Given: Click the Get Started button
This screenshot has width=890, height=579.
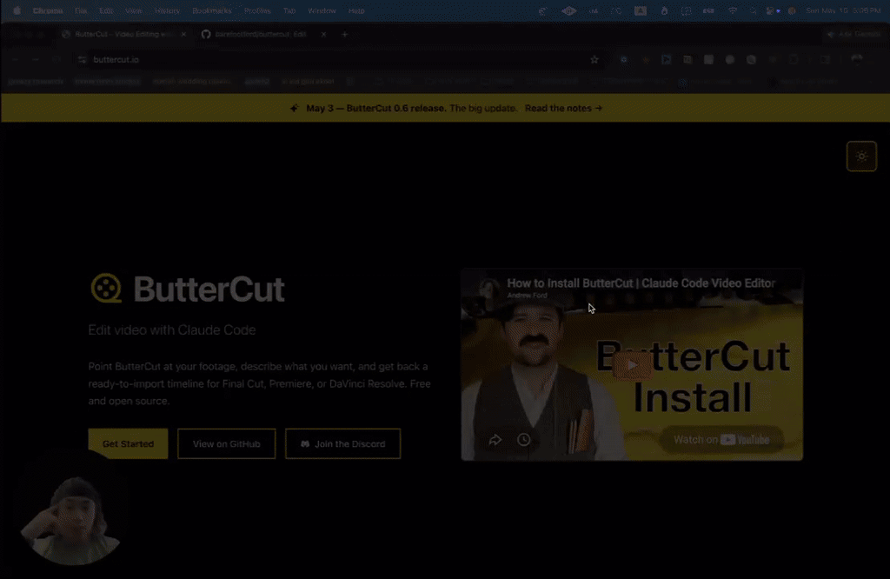Looking at the screenshot, I should (129, 444).
